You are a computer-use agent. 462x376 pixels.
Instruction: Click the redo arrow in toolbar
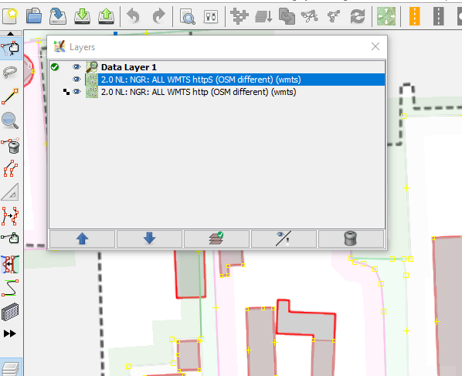click(159, 16)
